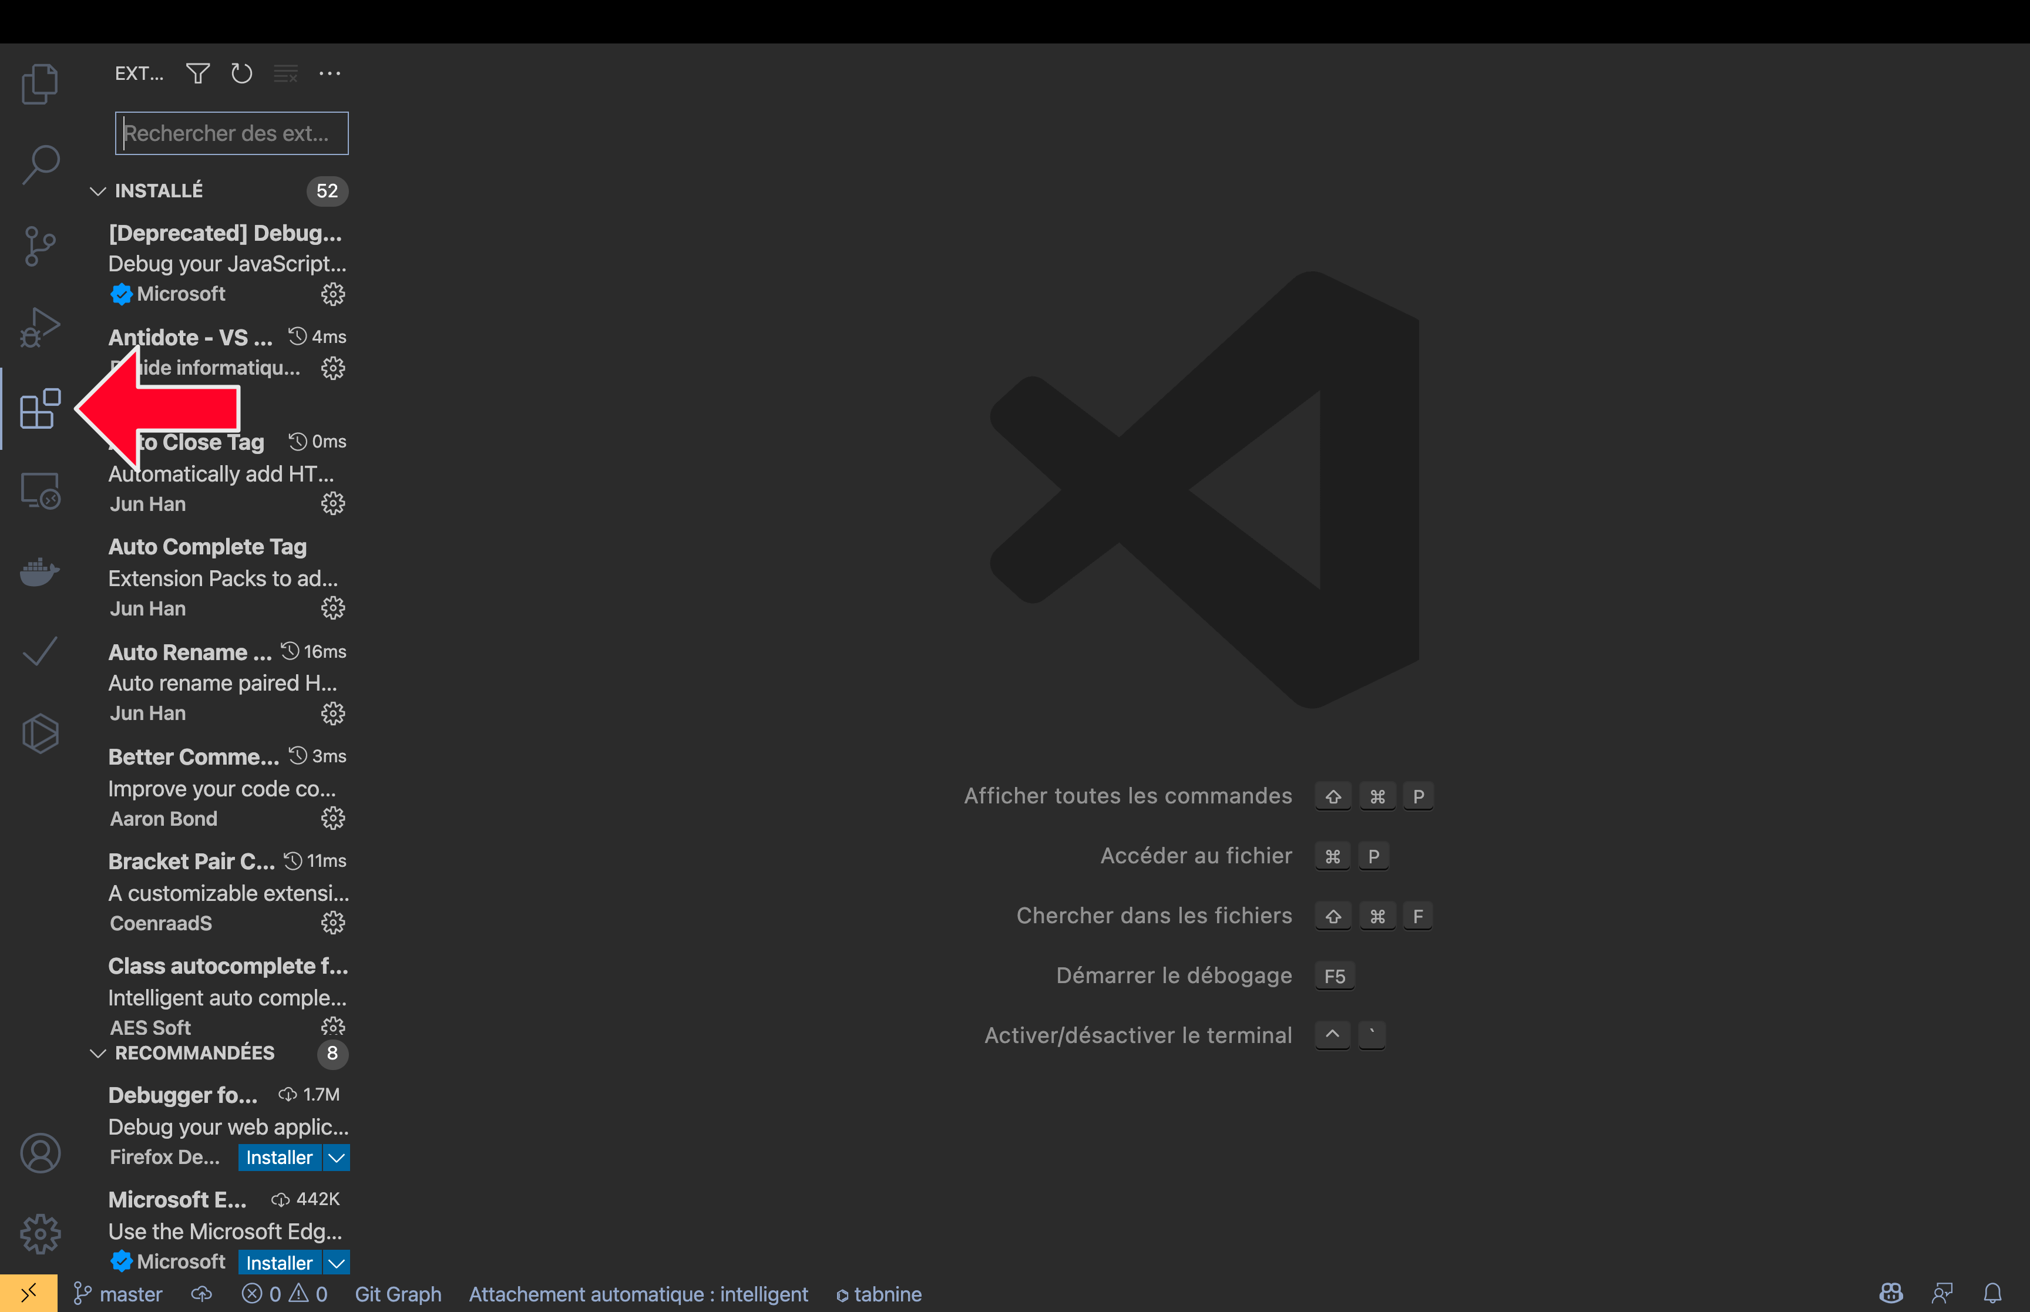Select the Auto Complete Tag extension
2030x1312 pixels.
pos(220,578)
